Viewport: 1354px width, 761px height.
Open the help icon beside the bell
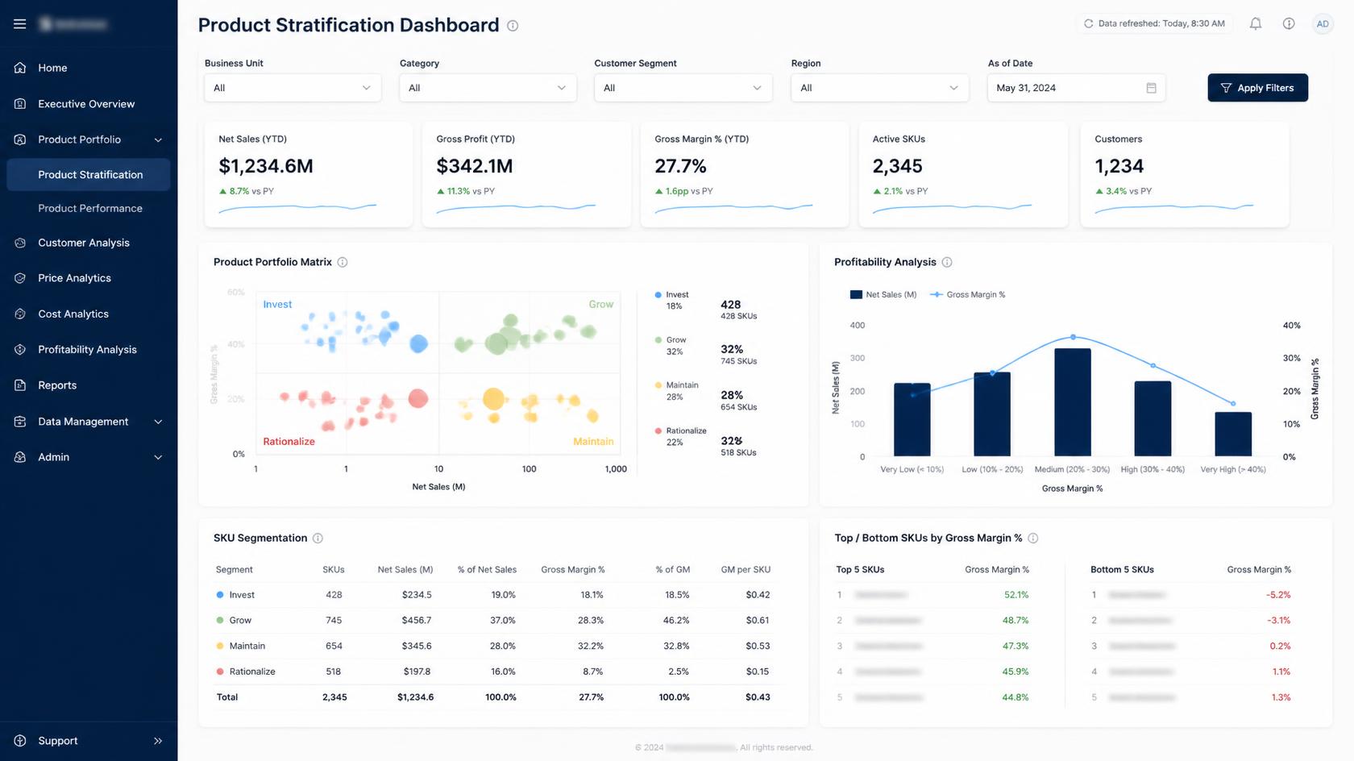click(x=1289, y=23)
